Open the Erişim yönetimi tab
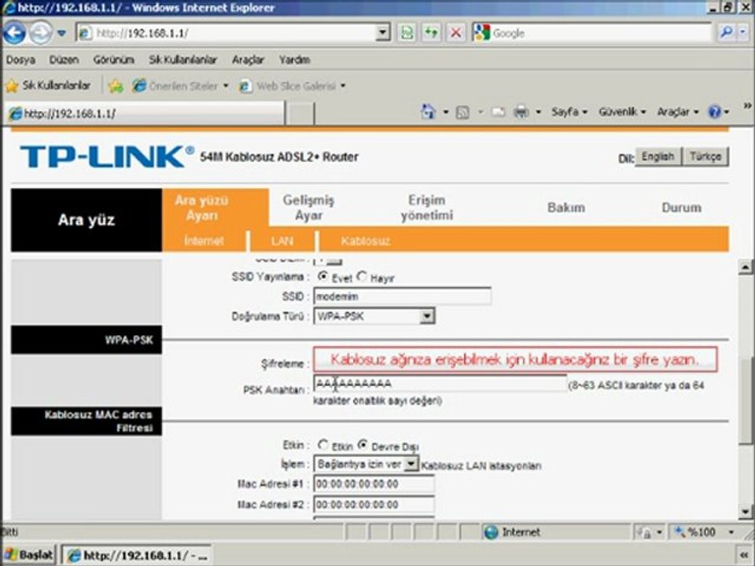 coord(426,208)
